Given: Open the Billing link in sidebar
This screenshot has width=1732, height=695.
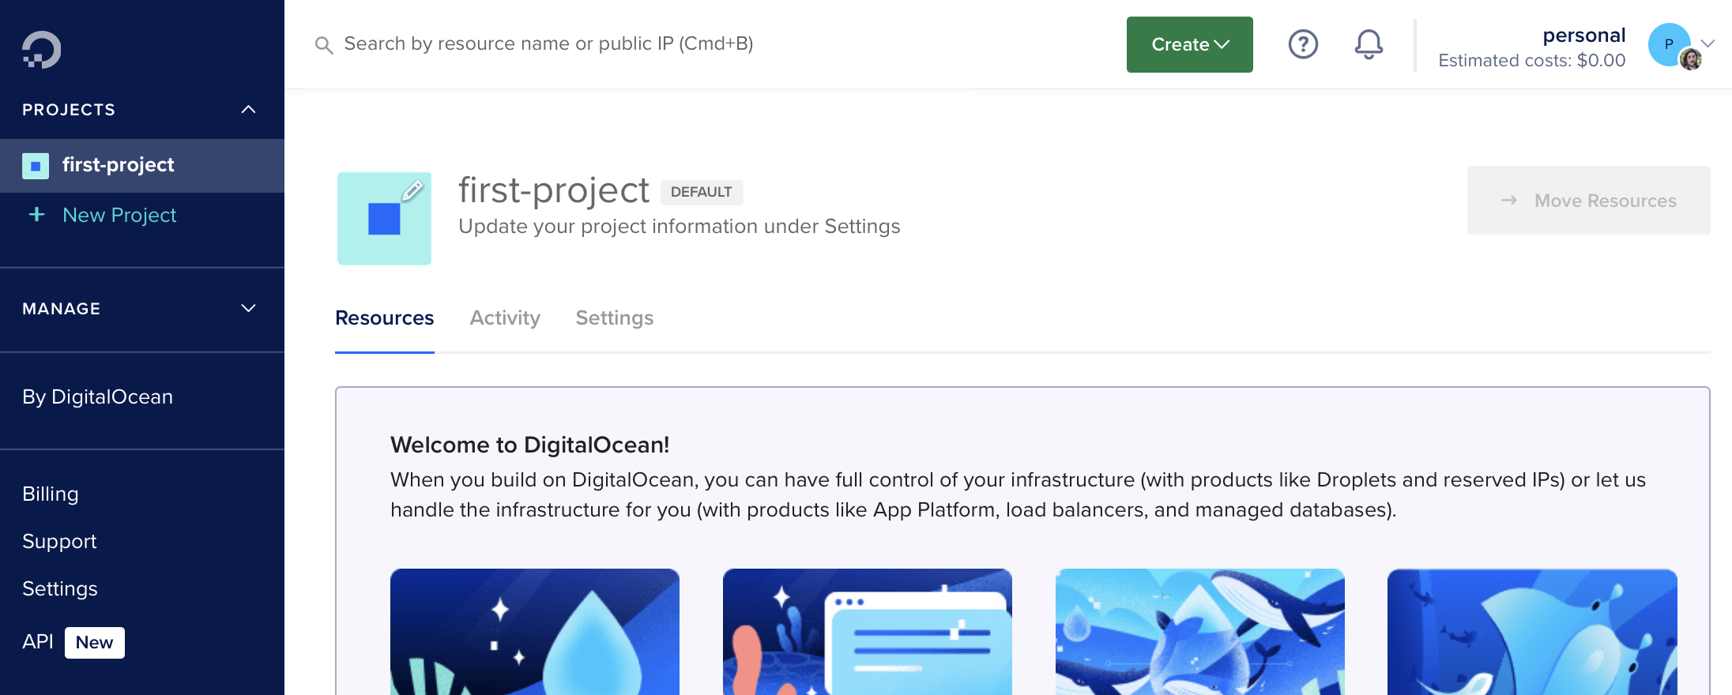Looking at the screenshot, I should [x=51, y=494].
